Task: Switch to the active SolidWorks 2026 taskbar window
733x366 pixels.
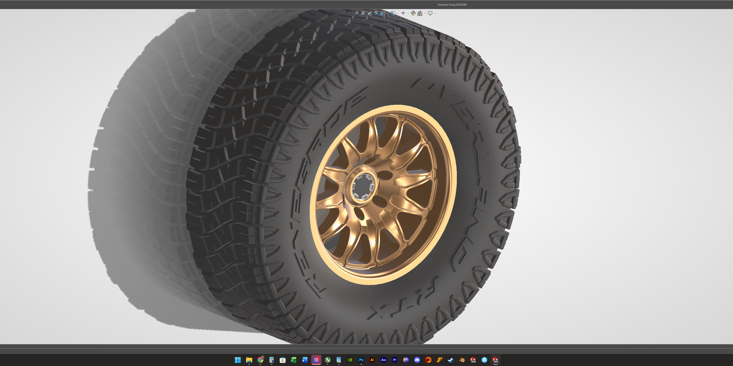Action: click(x=496, y=360)
